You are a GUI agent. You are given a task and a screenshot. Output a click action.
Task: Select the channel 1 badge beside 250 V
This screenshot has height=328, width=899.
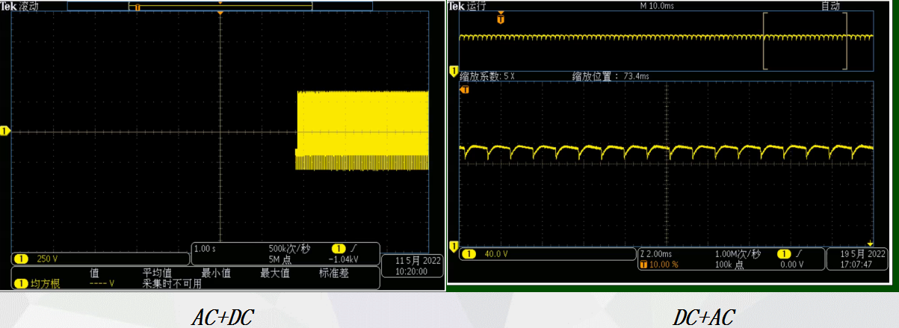22,259
